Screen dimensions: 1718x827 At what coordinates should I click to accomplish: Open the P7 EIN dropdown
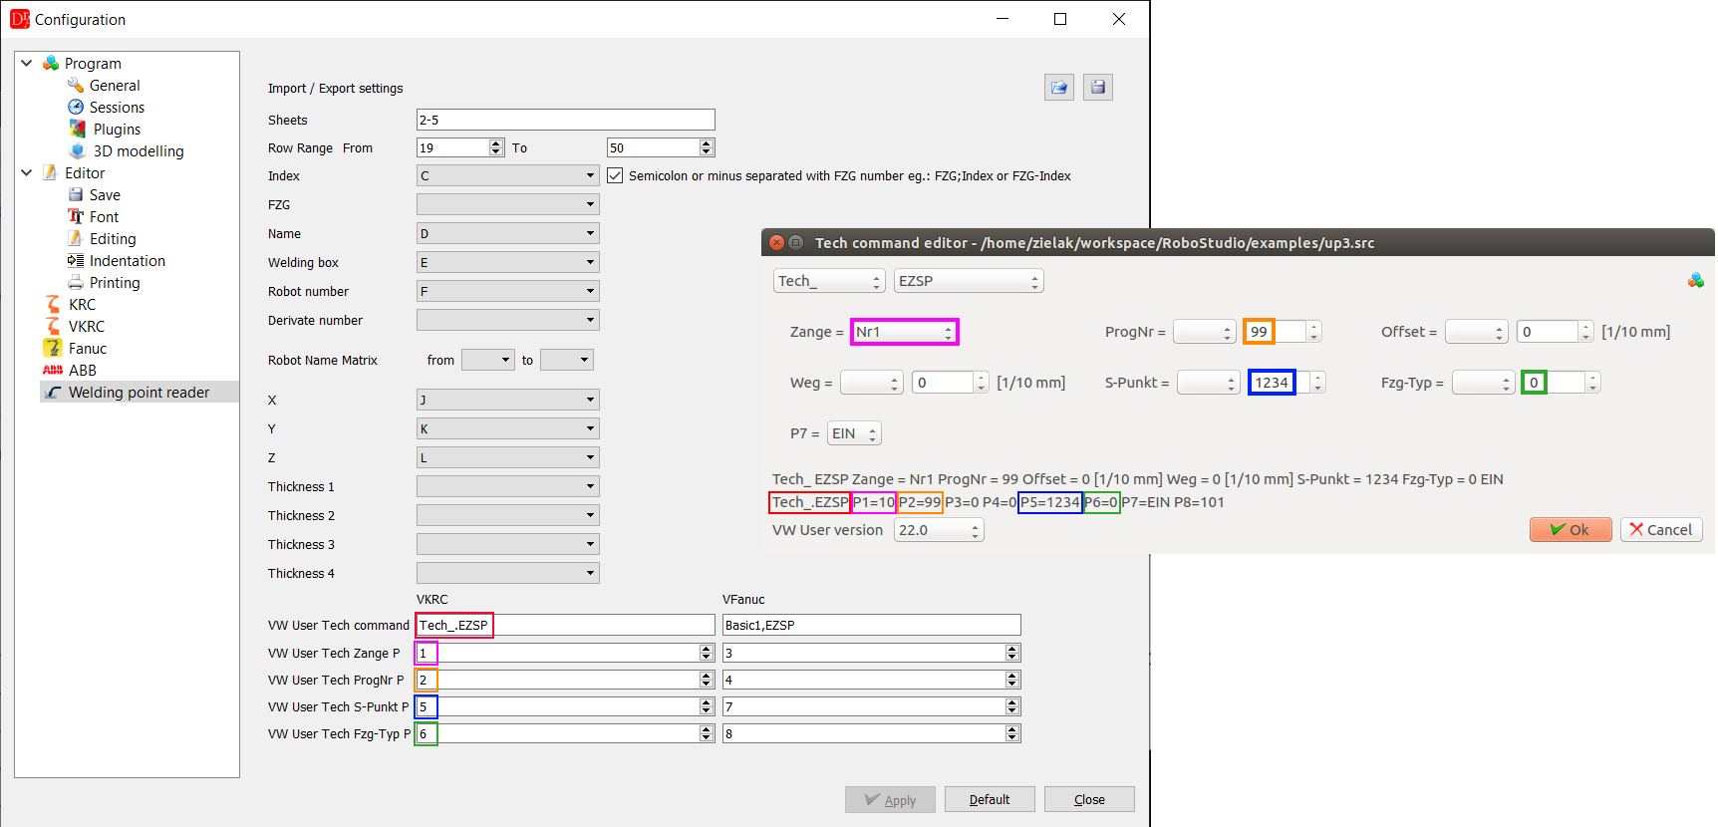855,433
